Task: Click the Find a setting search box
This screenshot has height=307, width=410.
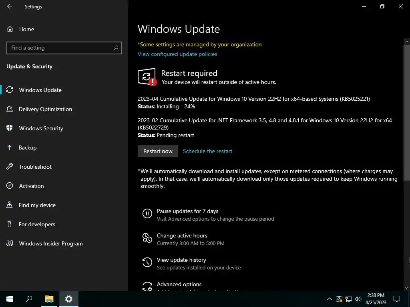Action: pyautogui.click(x=64, y=48)
